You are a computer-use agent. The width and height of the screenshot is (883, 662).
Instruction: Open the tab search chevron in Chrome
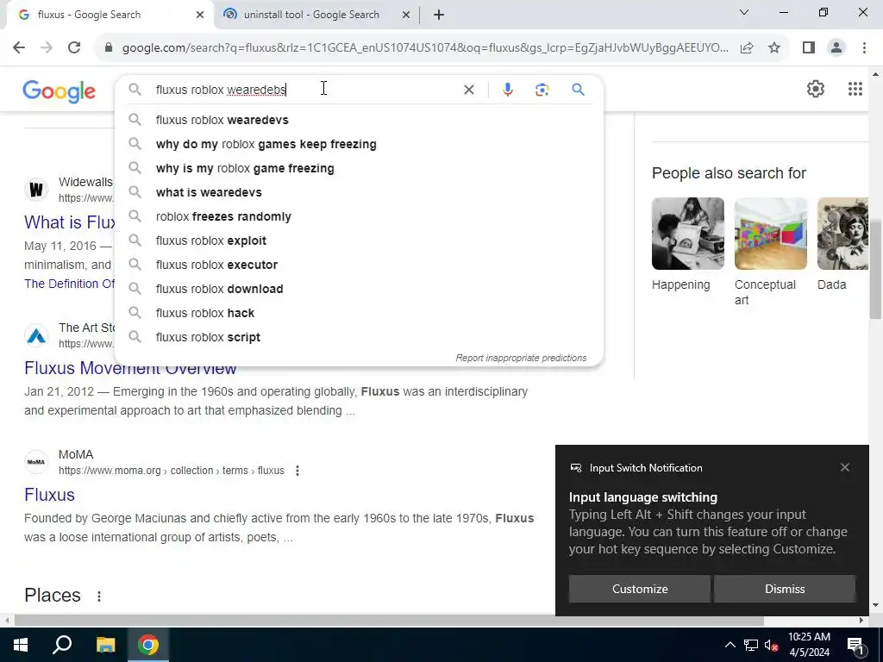point(744,12)
